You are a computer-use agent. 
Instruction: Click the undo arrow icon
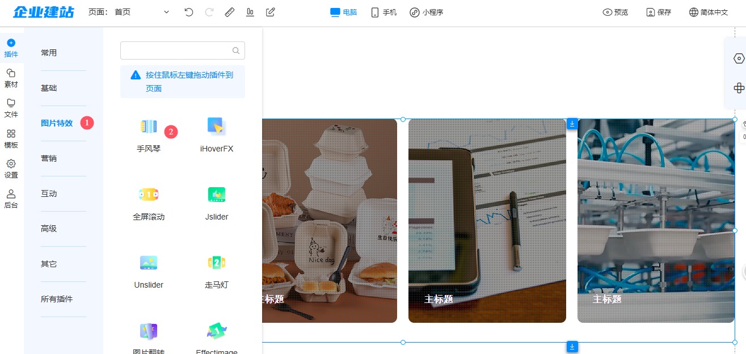[189, 12]
